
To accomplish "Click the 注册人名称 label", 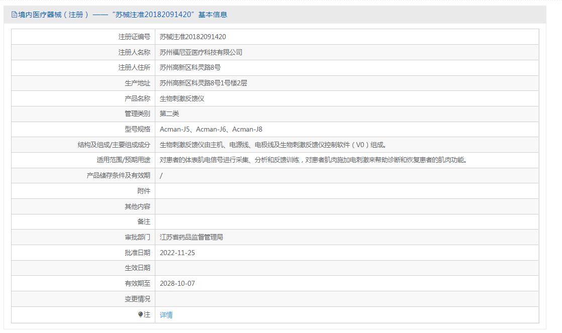I will [x=134, y=52].
